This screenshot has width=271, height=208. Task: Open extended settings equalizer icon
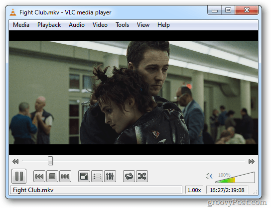click(x=110, y=176)
